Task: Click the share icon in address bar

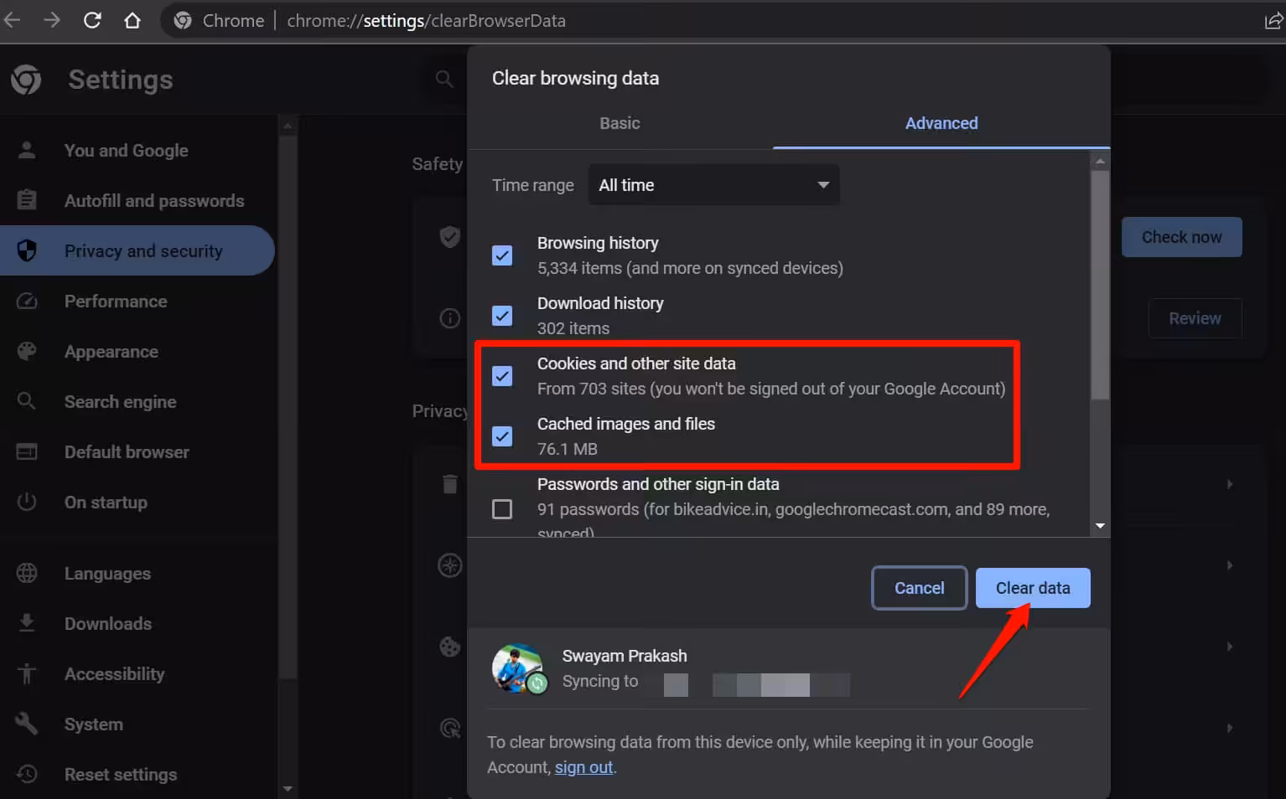Action: click(x=1273, y=21)
